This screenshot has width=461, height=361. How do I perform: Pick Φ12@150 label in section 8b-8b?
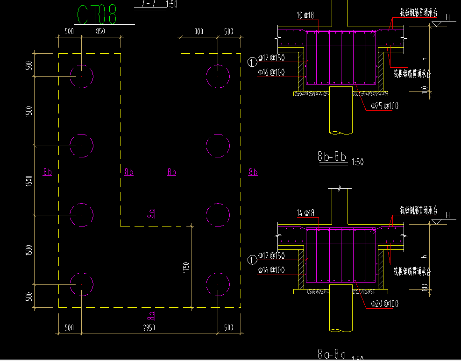tap(271, 57)
